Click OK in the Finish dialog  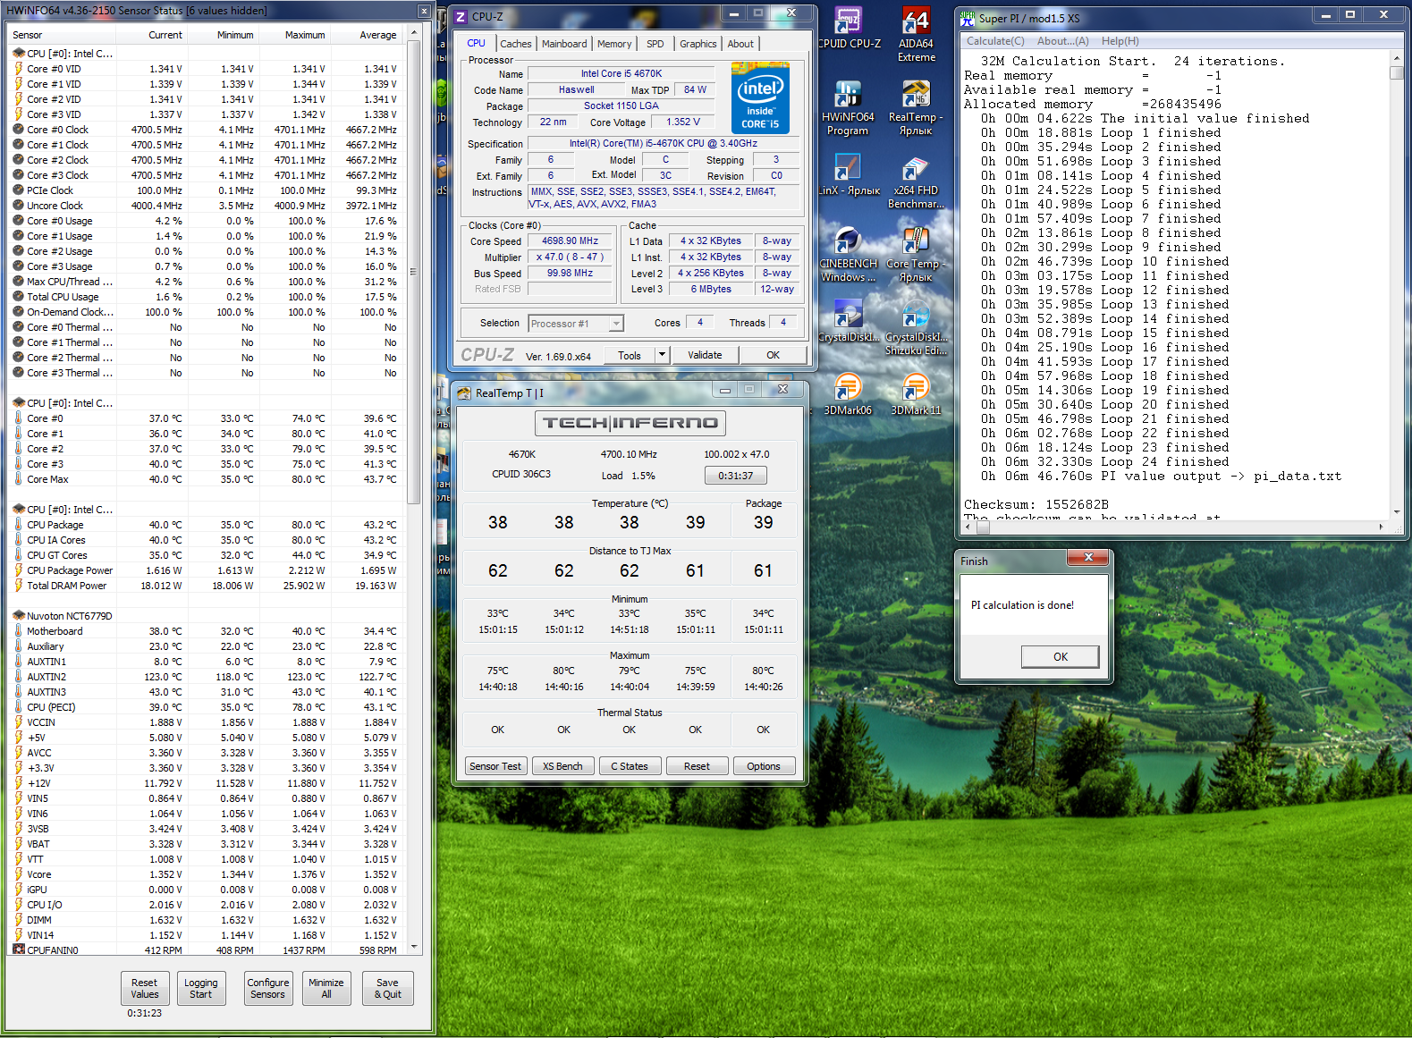1060,656
